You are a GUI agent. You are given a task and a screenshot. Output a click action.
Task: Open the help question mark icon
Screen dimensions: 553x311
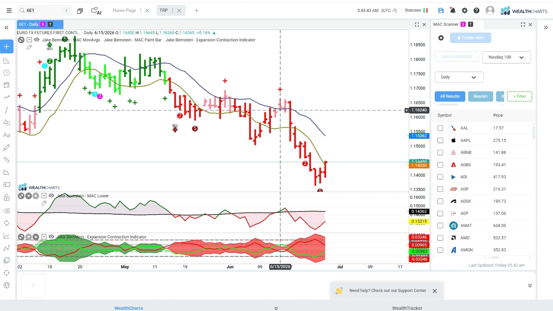476,11
